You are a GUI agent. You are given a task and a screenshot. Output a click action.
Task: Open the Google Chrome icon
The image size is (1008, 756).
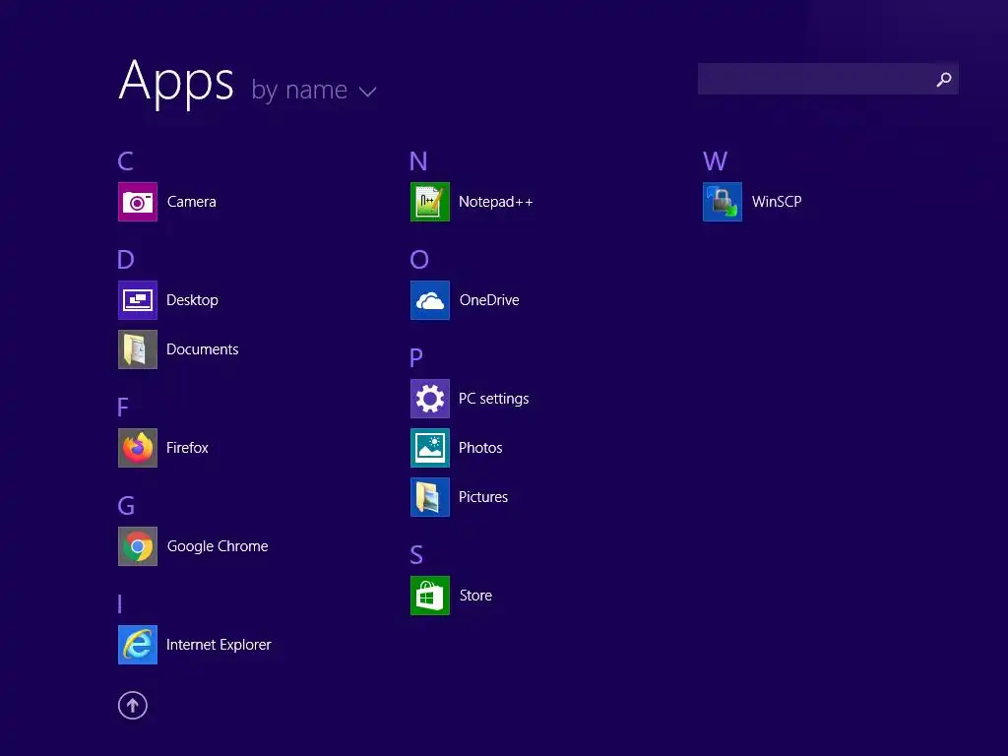tap(138, 546)
